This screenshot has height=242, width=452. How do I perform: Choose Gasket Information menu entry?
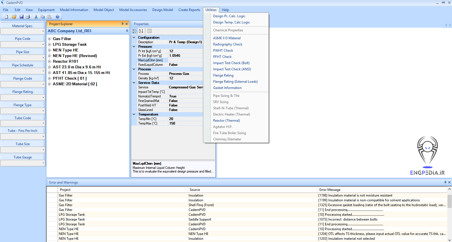(227, 88)
